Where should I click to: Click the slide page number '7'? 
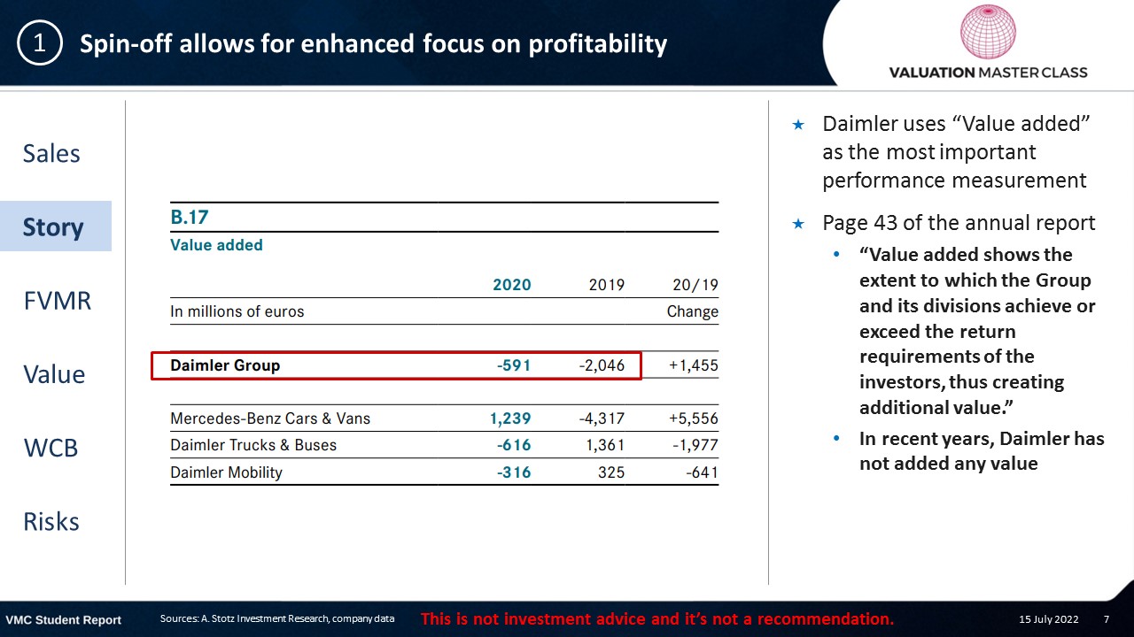pos(1107,619)
